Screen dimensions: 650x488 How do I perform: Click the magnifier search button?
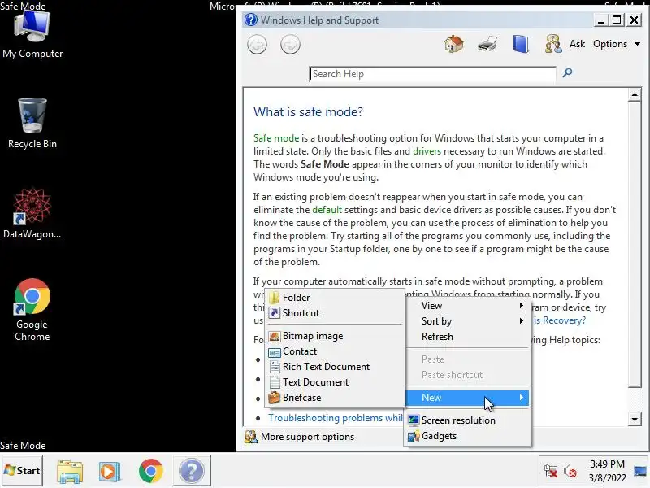pos(567,73)
